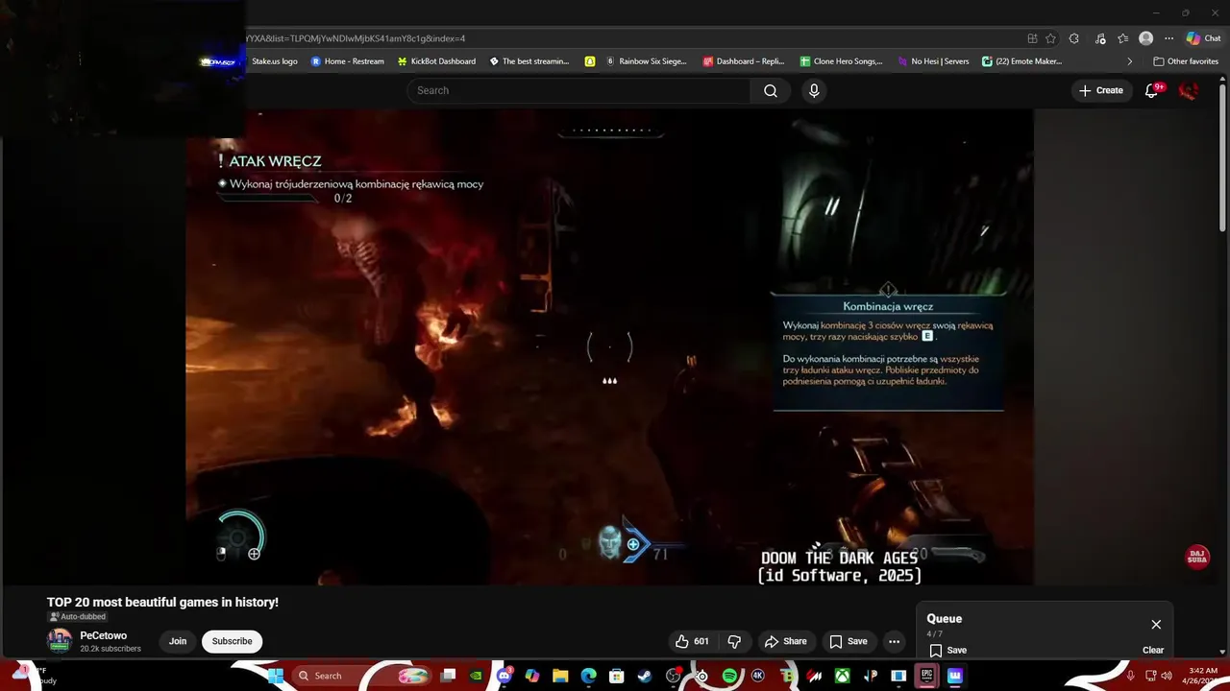Open Epic Games Launcher from taskbar
Screen dimensions: 1230x691
(926, 676)
